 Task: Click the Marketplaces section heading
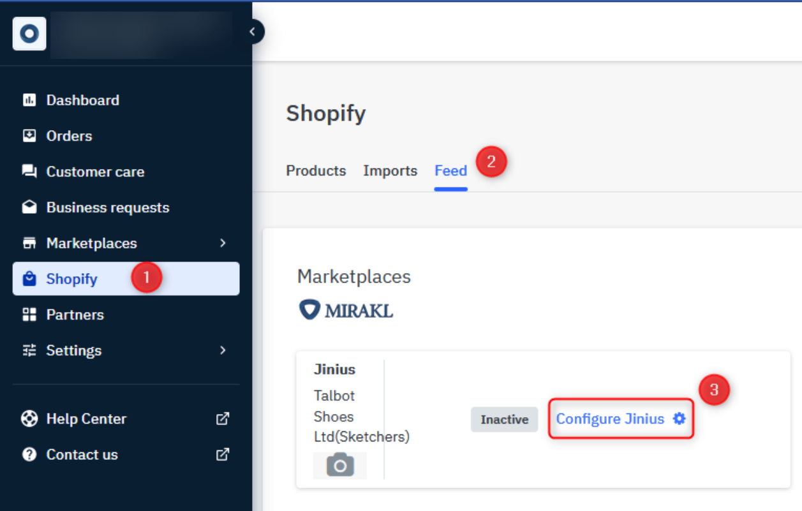pos(354,276)
